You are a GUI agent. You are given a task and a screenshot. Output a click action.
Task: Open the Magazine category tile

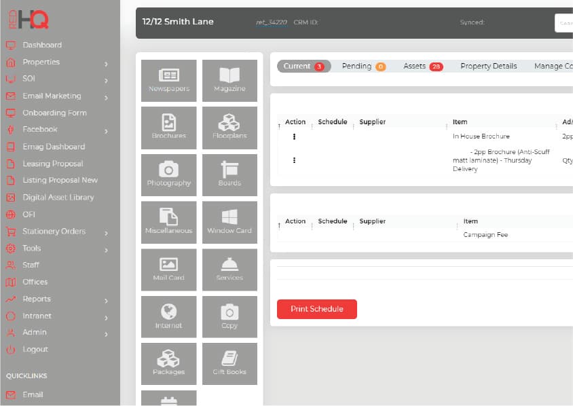(229, 80)
